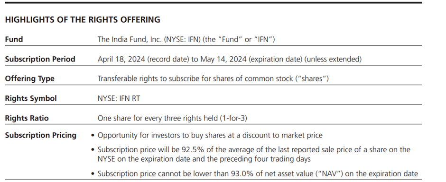Screen dimensions: 446x182
Task: Click the 93.0% of net asset value bullet
Action: point(258,173)
